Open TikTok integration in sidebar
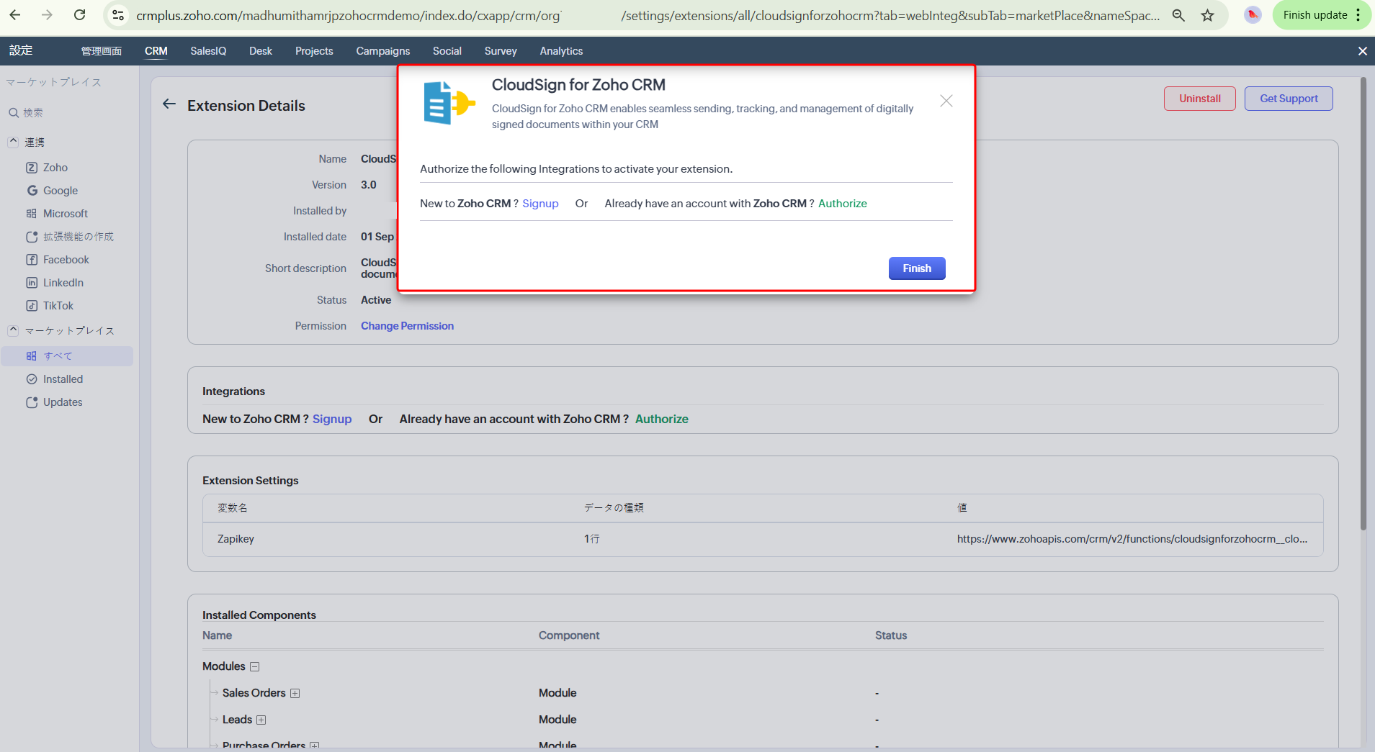Image resolution: width=1375 pixels, height=752 pixels. coord(58,306)
